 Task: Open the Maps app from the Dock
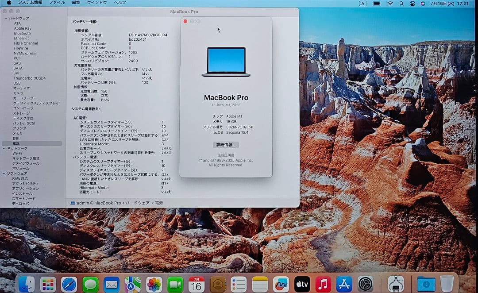tap(132, 284)
